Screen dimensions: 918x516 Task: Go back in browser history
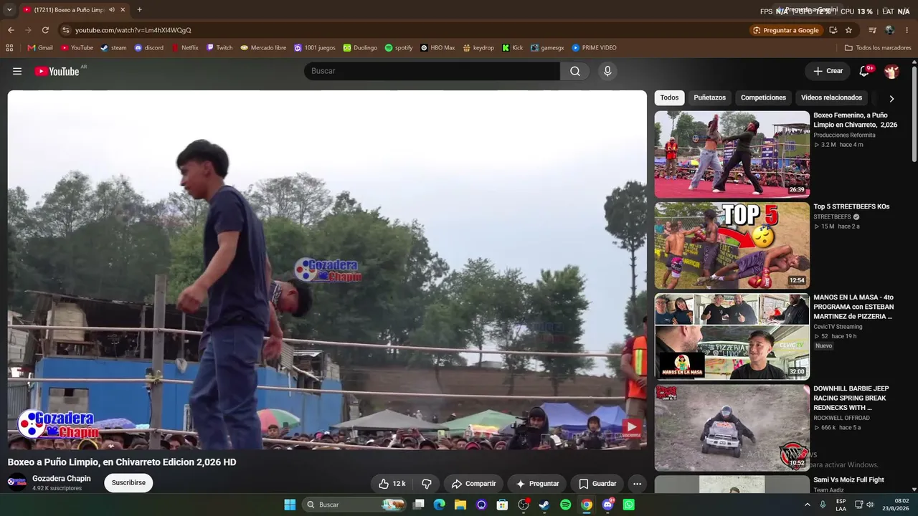(11, 30)
